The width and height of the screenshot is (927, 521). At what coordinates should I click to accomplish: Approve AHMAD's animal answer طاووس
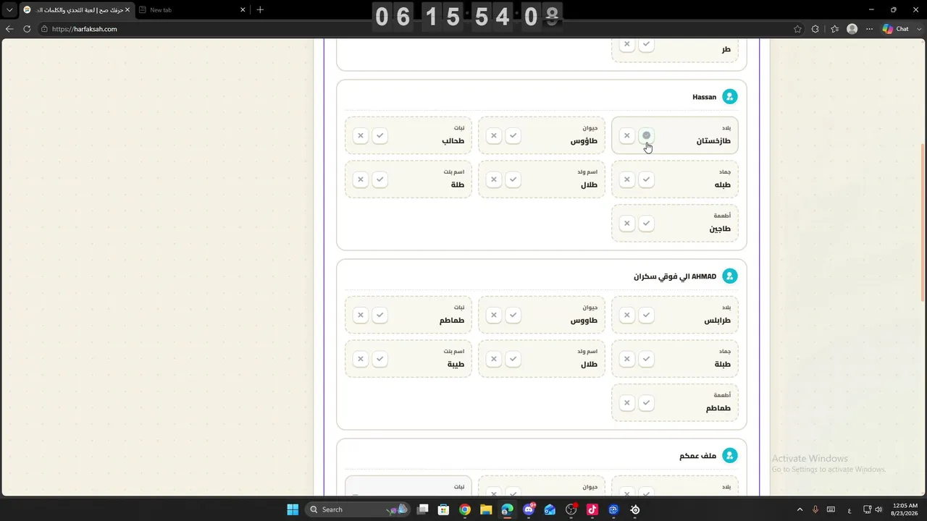tap(513, 315)
